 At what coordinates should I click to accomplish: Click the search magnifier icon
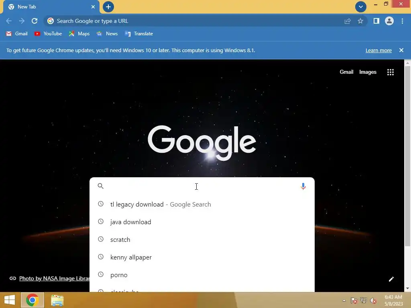(101, 186)
